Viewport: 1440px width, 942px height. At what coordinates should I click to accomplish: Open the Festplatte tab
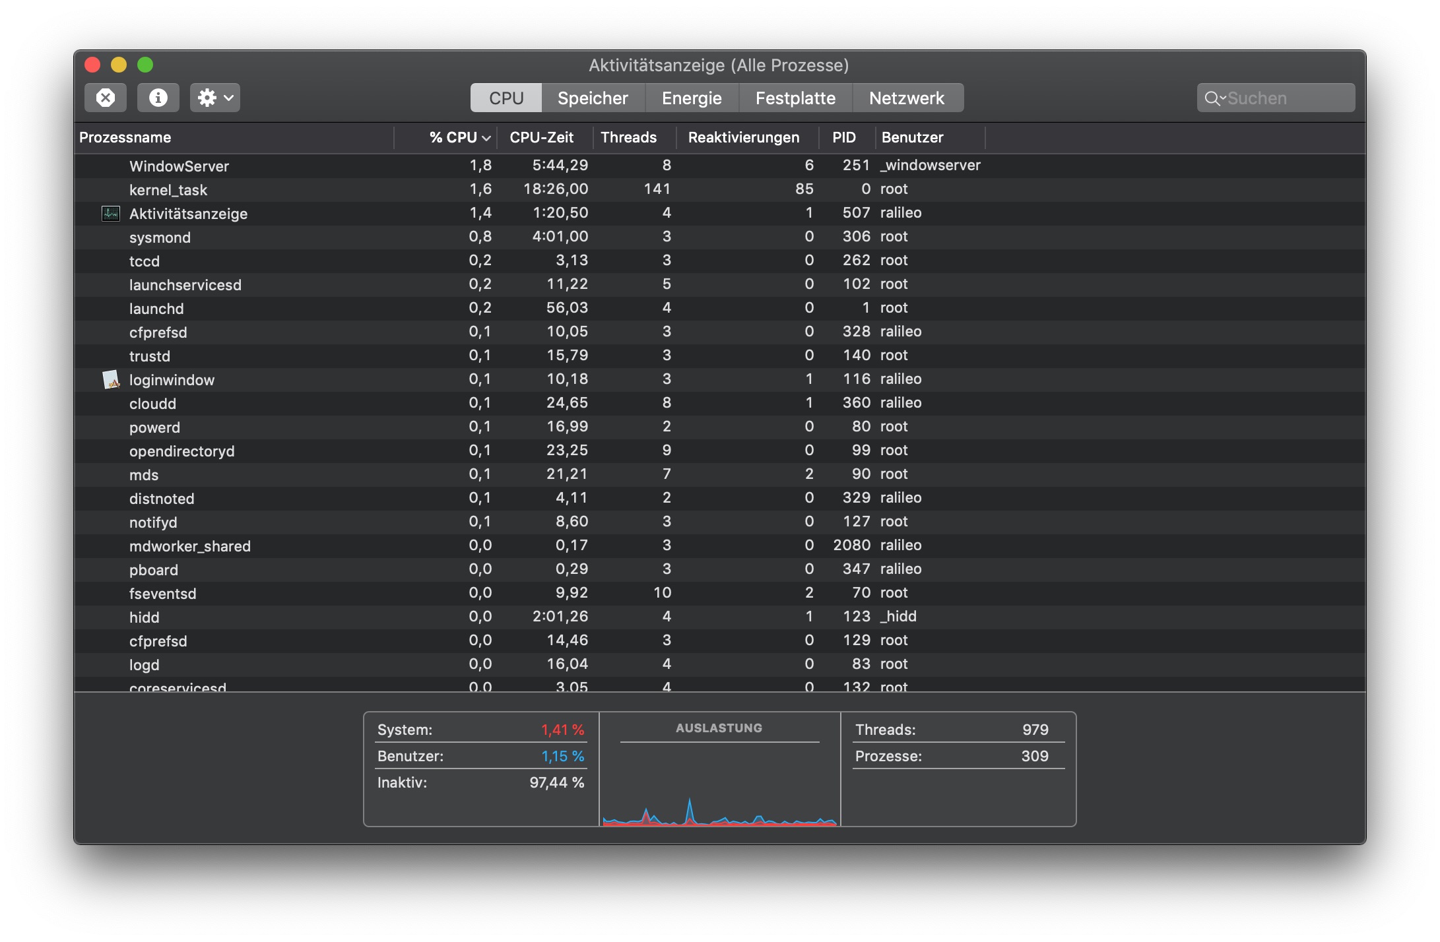[x=795, y=98]
